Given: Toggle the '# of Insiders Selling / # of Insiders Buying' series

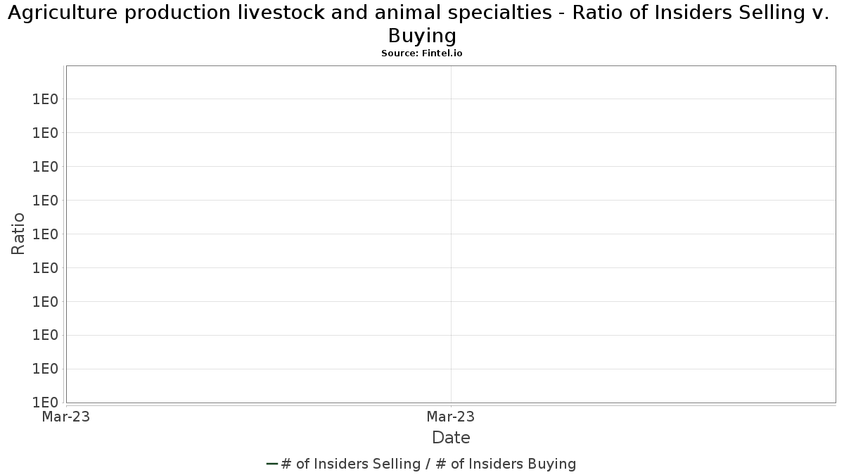Looking at the screenshot, I should [x=421, y=464].
